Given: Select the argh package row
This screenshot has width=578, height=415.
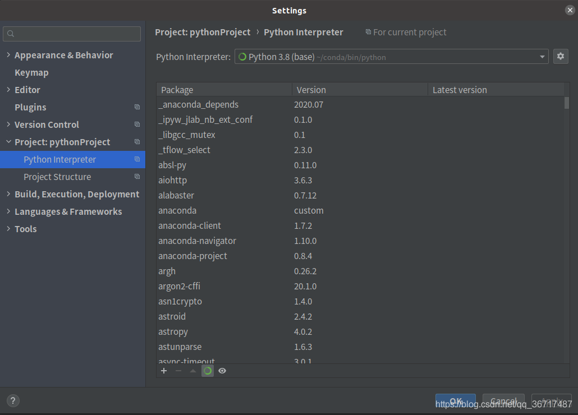Looking at the screenshot, I should click(360, 271).
